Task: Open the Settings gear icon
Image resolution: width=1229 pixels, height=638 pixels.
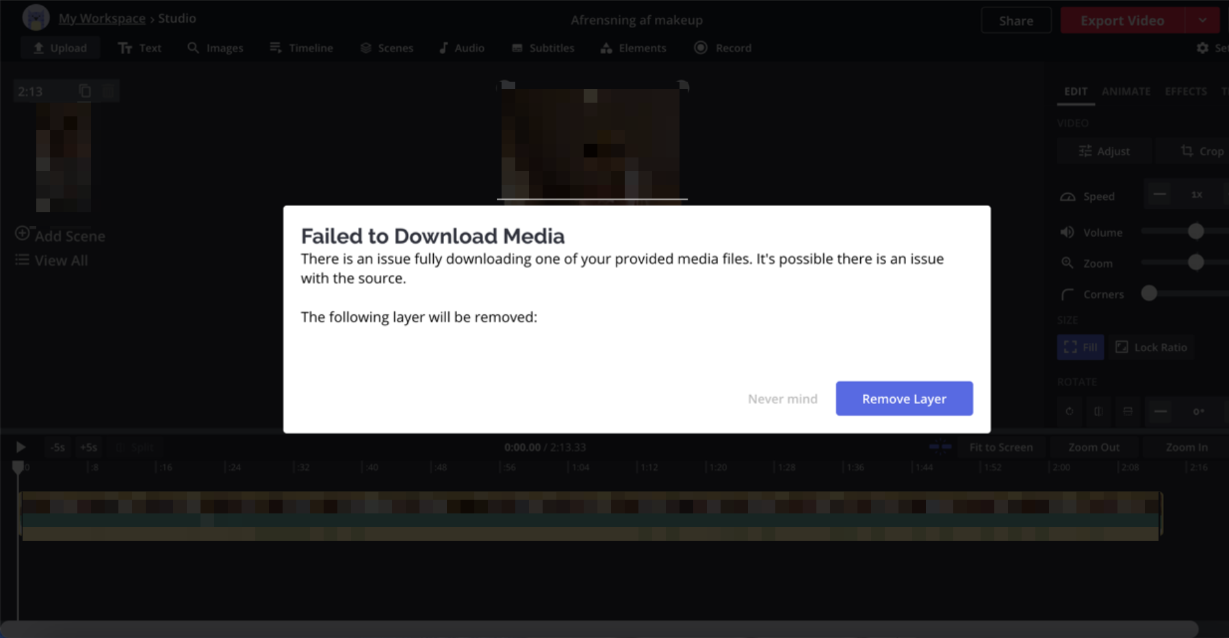Action: pos(1202,48)
